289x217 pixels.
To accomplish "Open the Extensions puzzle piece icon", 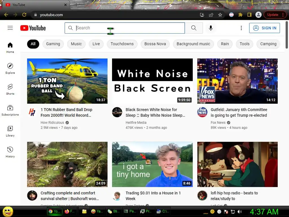I will (240, 15).
